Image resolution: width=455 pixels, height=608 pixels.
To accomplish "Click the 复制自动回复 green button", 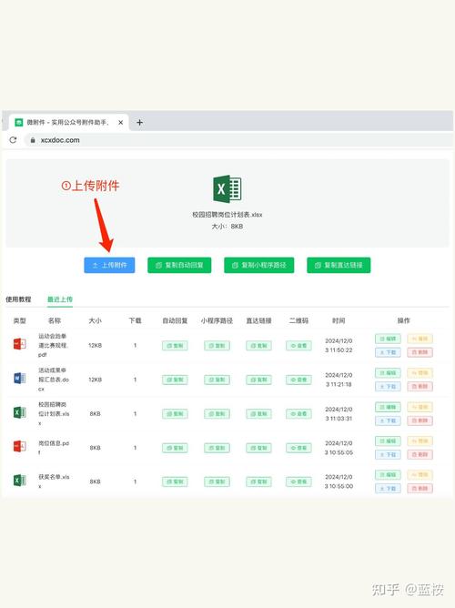I will click(x=179, y=265).
